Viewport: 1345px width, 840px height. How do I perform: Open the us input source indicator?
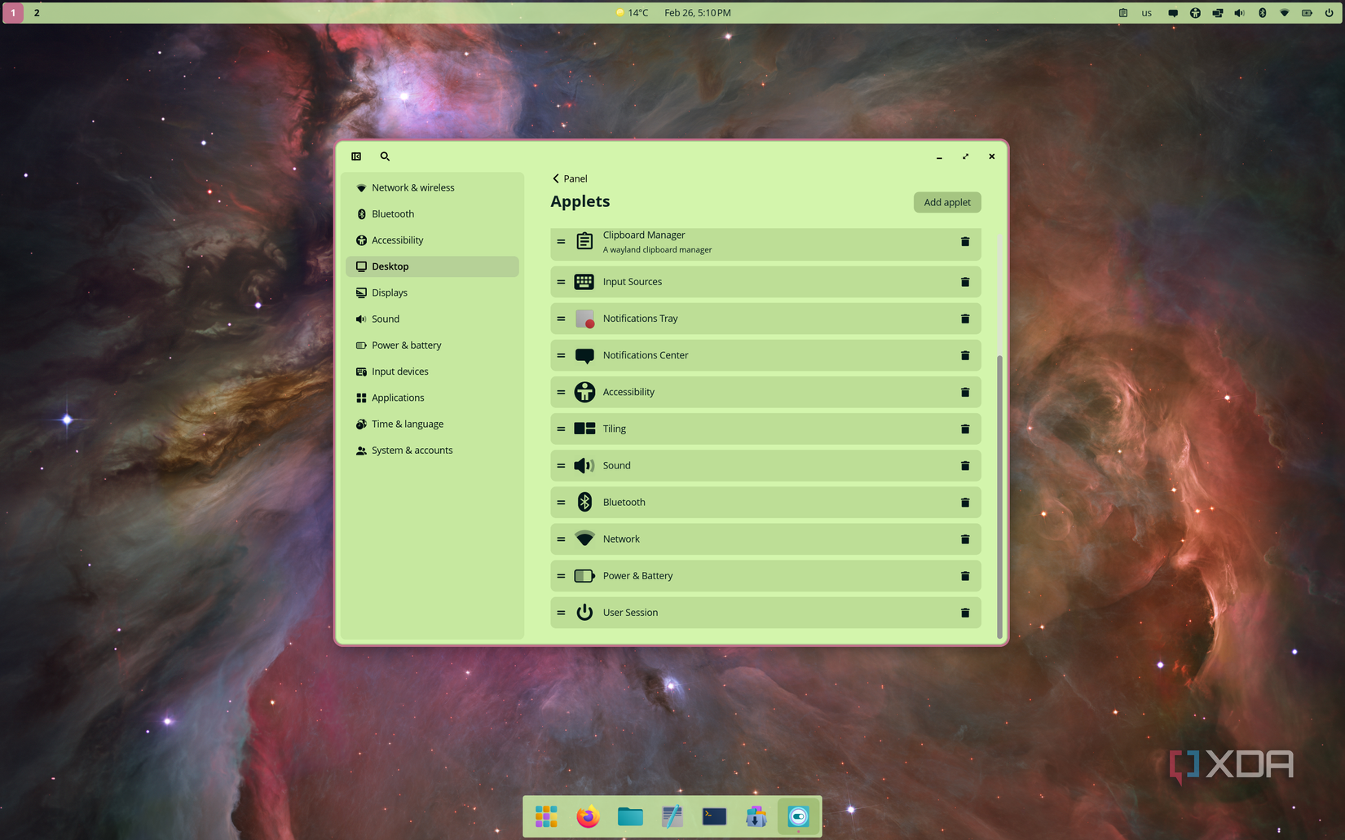1147,13
